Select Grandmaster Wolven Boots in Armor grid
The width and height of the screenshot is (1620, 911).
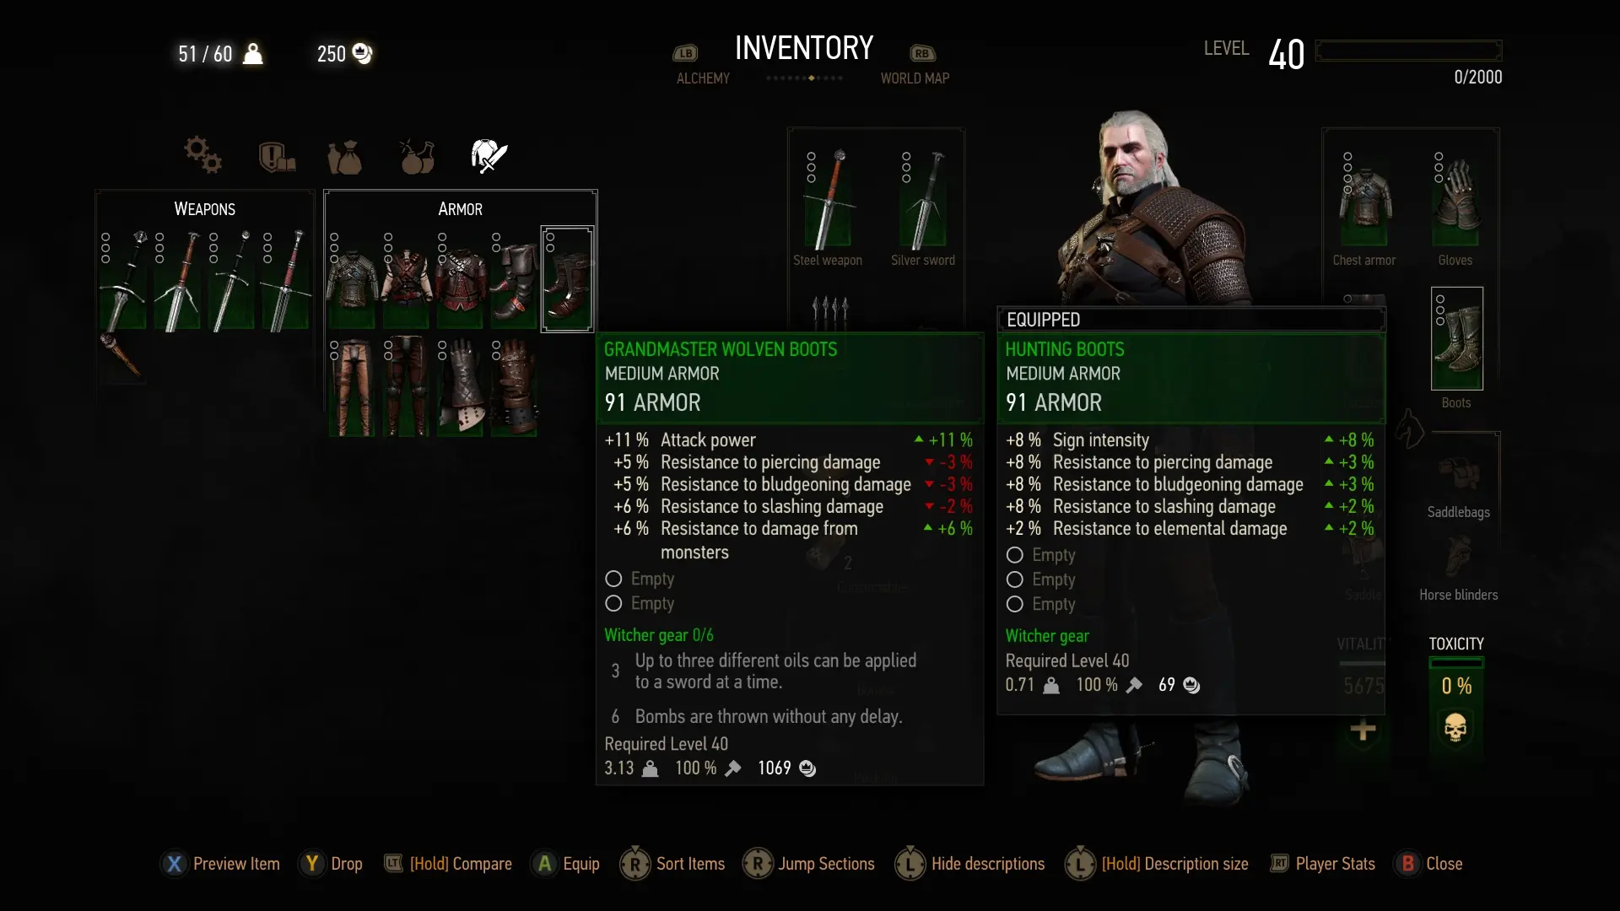coord(567,278)
